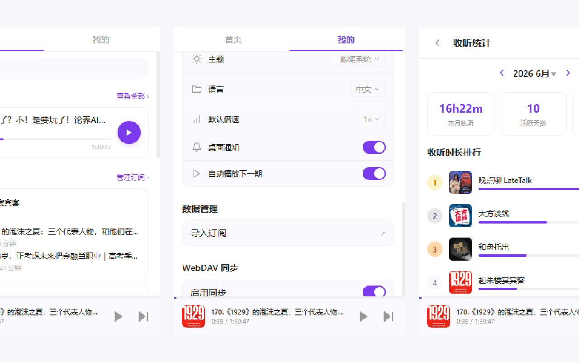Click episode progress bar above 1:30:47

[x=55, y=139]
